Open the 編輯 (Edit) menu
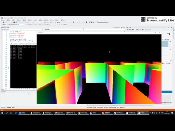The image size is (175, 131). tap(8, 20)
